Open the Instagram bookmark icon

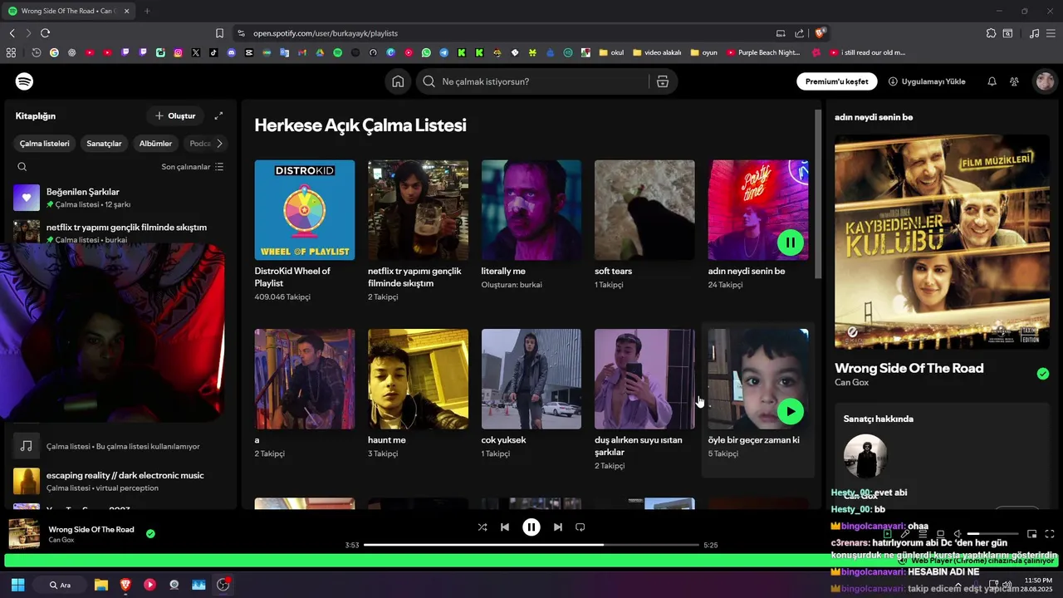178,52
